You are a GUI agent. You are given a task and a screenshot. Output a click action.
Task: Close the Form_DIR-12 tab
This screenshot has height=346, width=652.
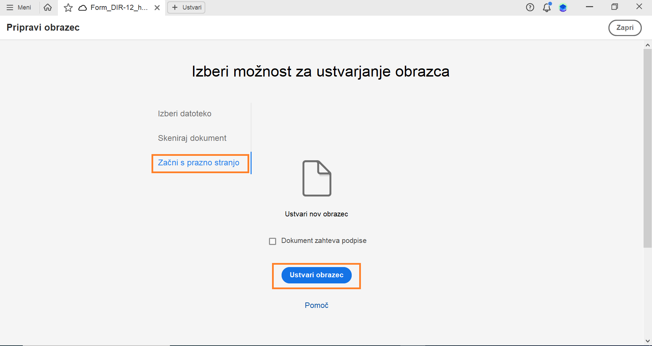tap(157, 7)
